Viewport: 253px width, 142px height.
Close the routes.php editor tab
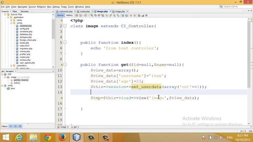tap(92, 11)
